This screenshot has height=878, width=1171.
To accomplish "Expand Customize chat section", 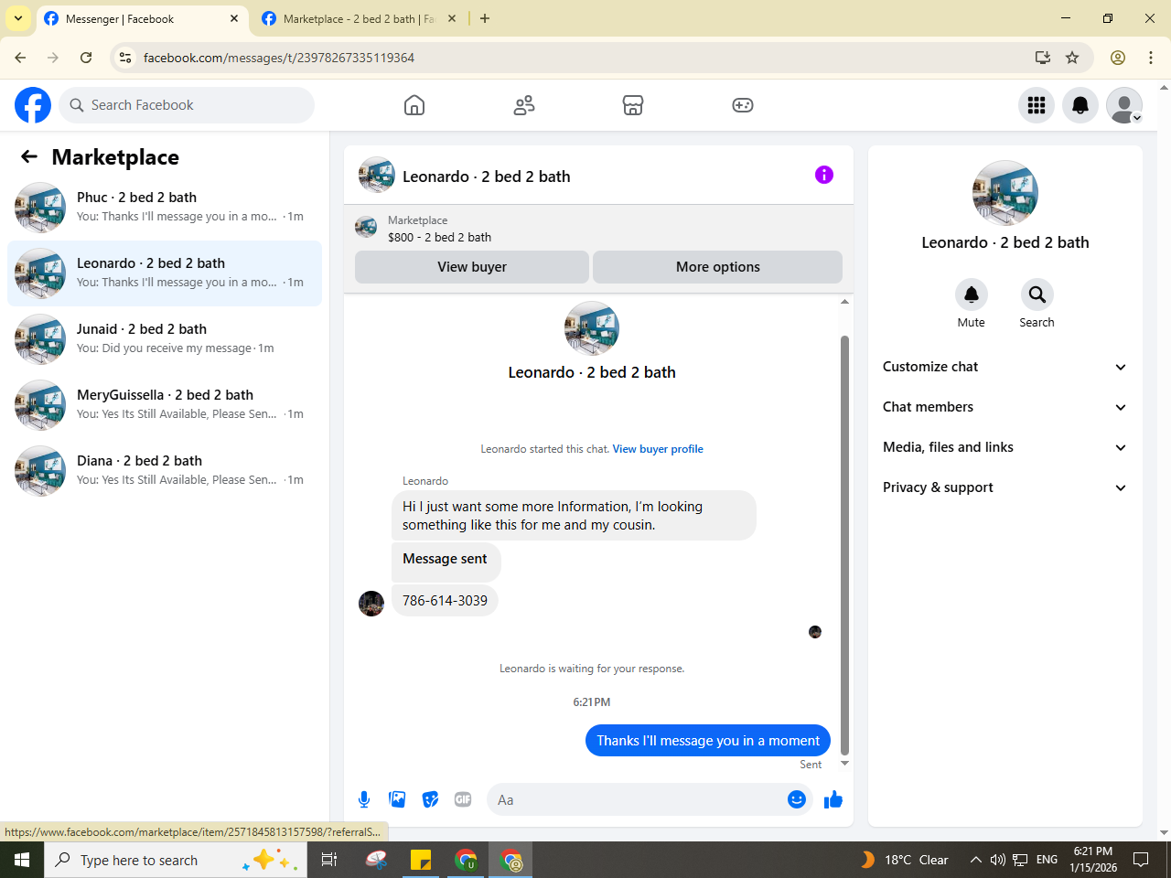I will (x=1004, y=367).
